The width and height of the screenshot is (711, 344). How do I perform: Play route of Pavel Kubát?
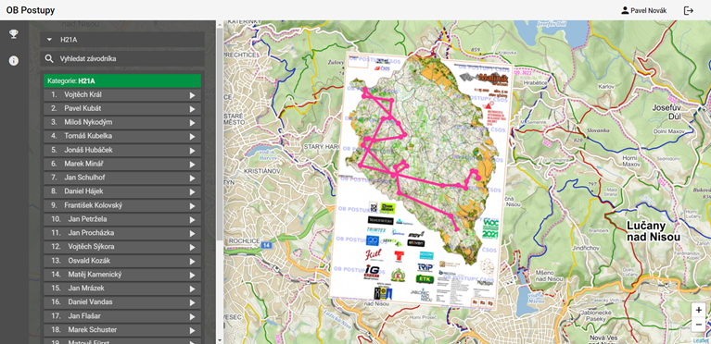pos(192,109)
